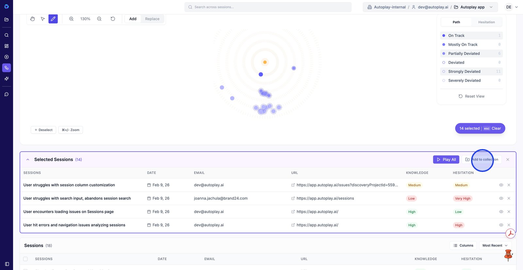This screenshot has width=523, height=270.
Task: Expand the Autoplay app project dropdown
Action: [491, 7]
